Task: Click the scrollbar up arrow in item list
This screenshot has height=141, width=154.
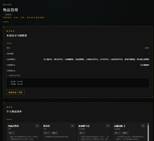Action: (x=148, y=124)
